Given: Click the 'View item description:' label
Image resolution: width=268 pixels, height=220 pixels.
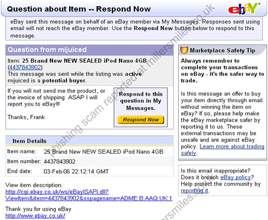Looking at the screenshot, I should coord(34,185).
